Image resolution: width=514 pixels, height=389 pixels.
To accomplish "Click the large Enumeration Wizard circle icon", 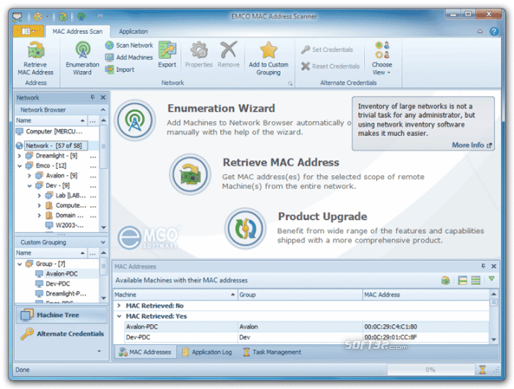I will (x=134, y=120).
